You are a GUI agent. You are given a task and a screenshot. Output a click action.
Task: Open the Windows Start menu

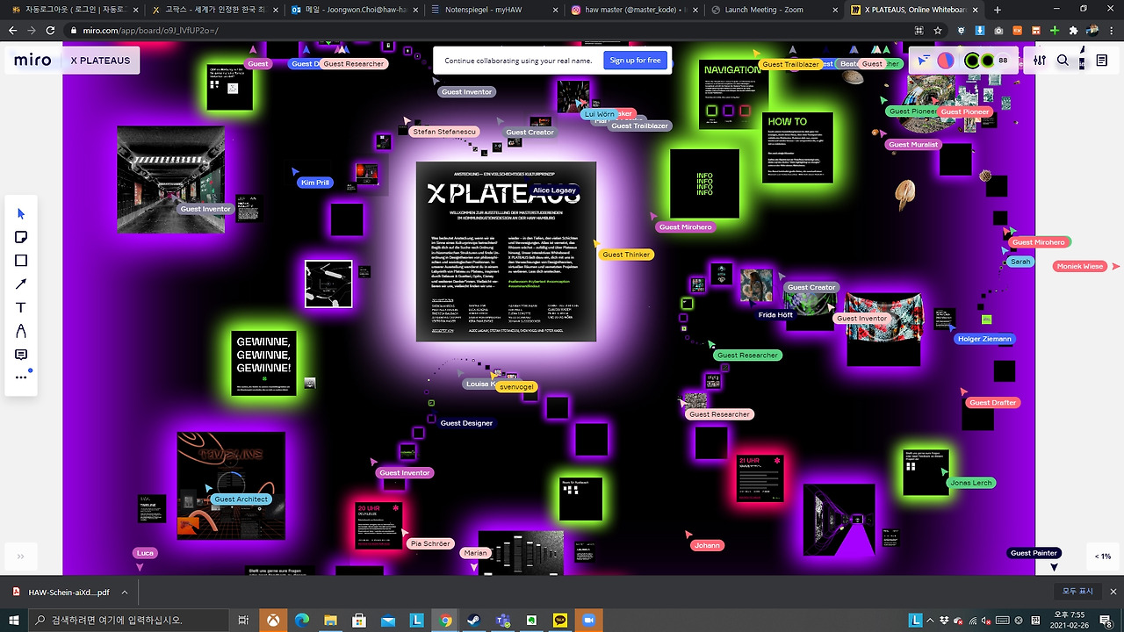coord(15,620)
